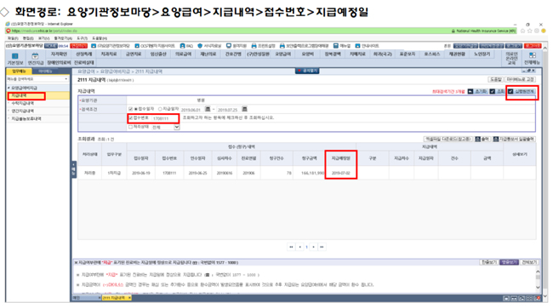This screenshot has width=553, height=308.
Task: Toggle the 접수번호 checkbox
Action: 131,117
